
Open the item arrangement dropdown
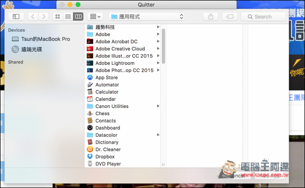point(95,17)
